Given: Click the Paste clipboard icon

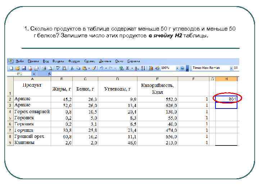Looking at the screenshot, I should click(85, 68).
